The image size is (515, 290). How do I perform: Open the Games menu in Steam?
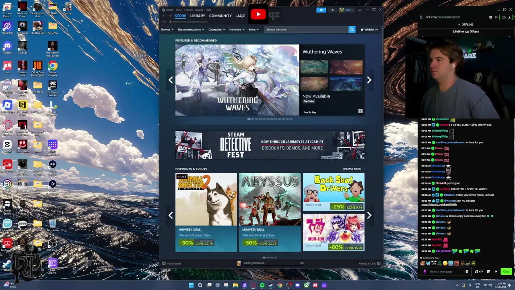[199, 10]
